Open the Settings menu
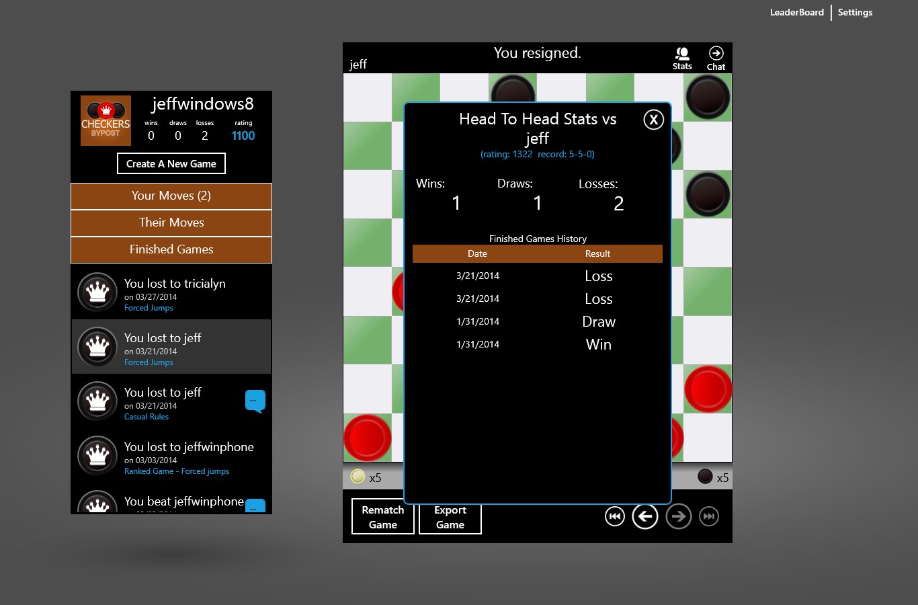This screenshot has height=605, width=918. pyautogui.click(x=855, y=12)
